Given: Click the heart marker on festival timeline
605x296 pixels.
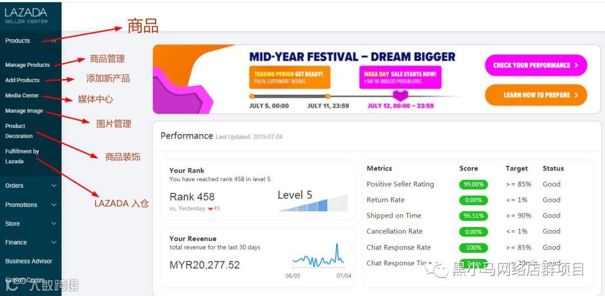Looking at the screenshot, I should pos(400,95).
